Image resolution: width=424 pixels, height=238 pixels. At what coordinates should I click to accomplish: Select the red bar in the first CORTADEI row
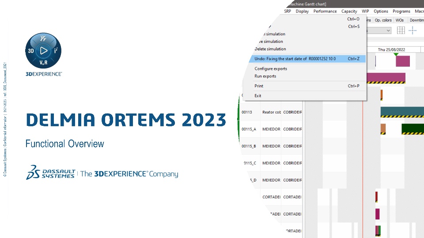pyautogui.click(x=376, y=197)
